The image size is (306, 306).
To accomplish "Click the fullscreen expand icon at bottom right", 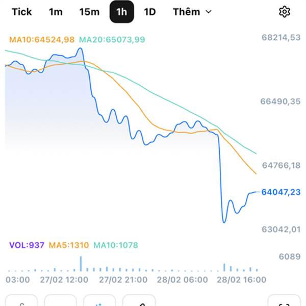I will 284,302.
